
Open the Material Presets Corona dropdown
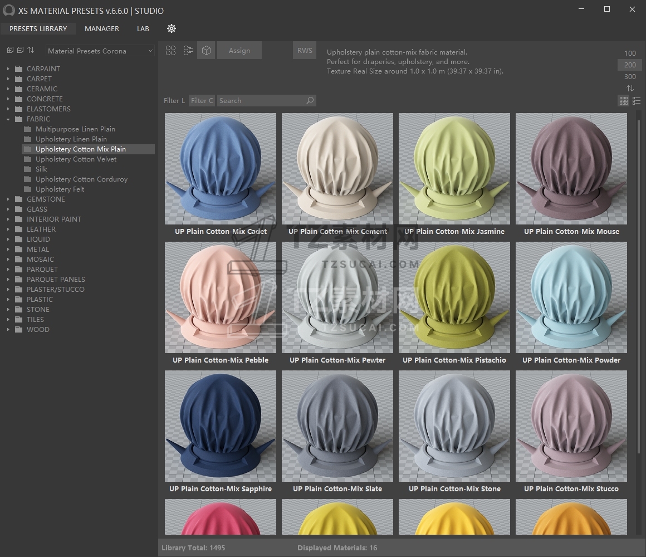(100, 51)
